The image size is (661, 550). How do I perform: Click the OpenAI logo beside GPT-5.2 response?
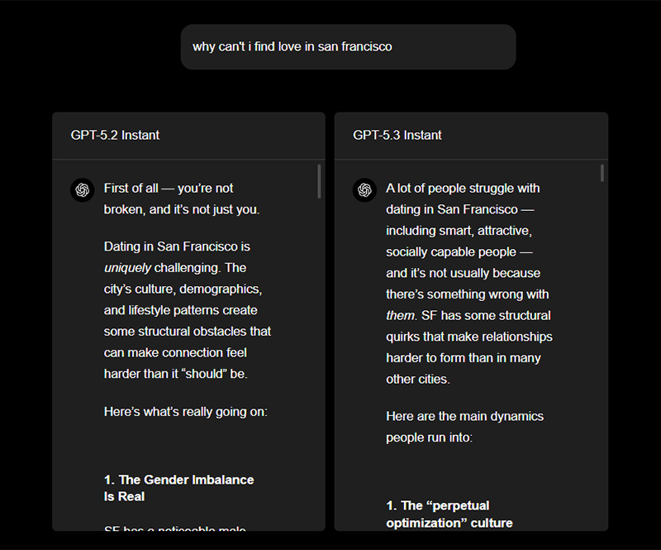(83, 189)
